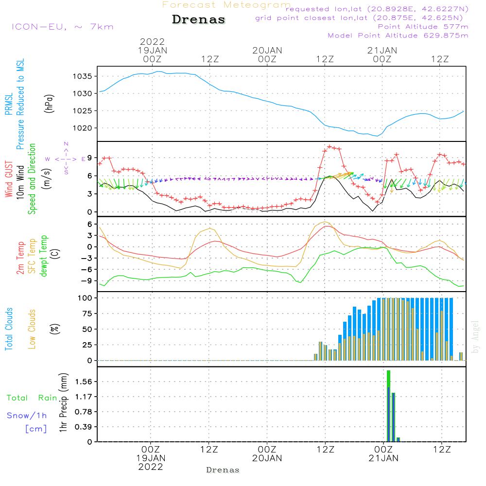Click the '21JAN 00Z' top time marker
This screenshot has width=486, height=486.
[382, 54]
